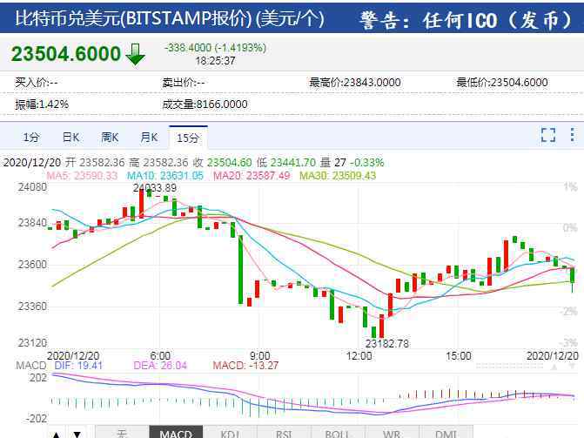This screenshot has width=584, height=438.
Task: Click the 振幅:1.42% field
Action: (x=42, y=104)
